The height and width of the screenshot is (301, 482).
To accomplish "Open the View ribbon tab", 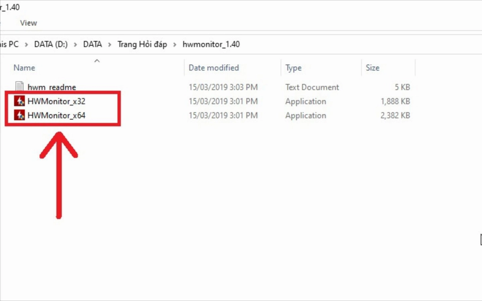I will (28, 23).
